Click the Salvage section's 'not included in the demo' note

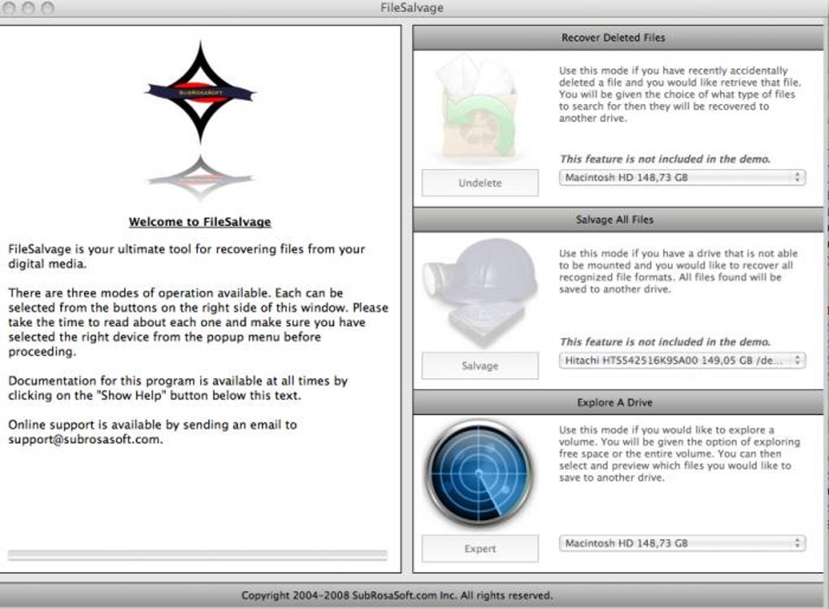pyautogui.click(x=665, y=342)
